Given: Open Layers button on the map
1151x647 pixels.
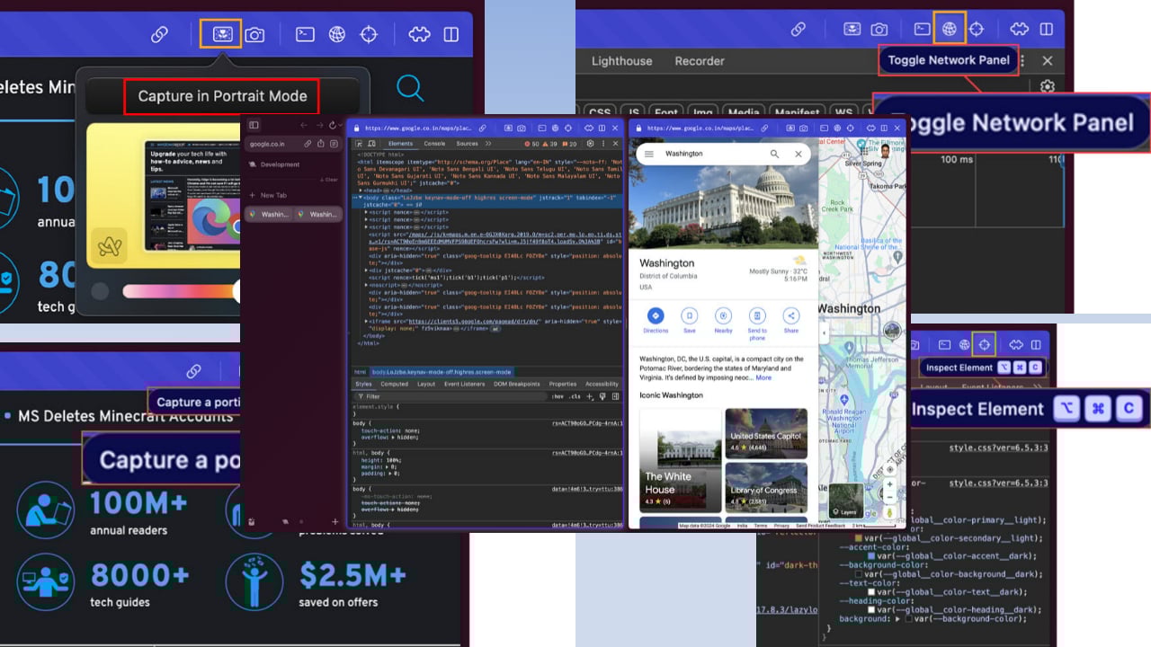Looking at the screenshot, I should coord(845,501).
